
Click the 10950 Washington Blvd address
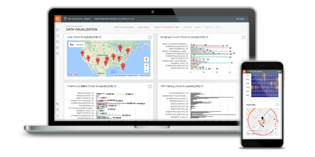tap(114, 19)
